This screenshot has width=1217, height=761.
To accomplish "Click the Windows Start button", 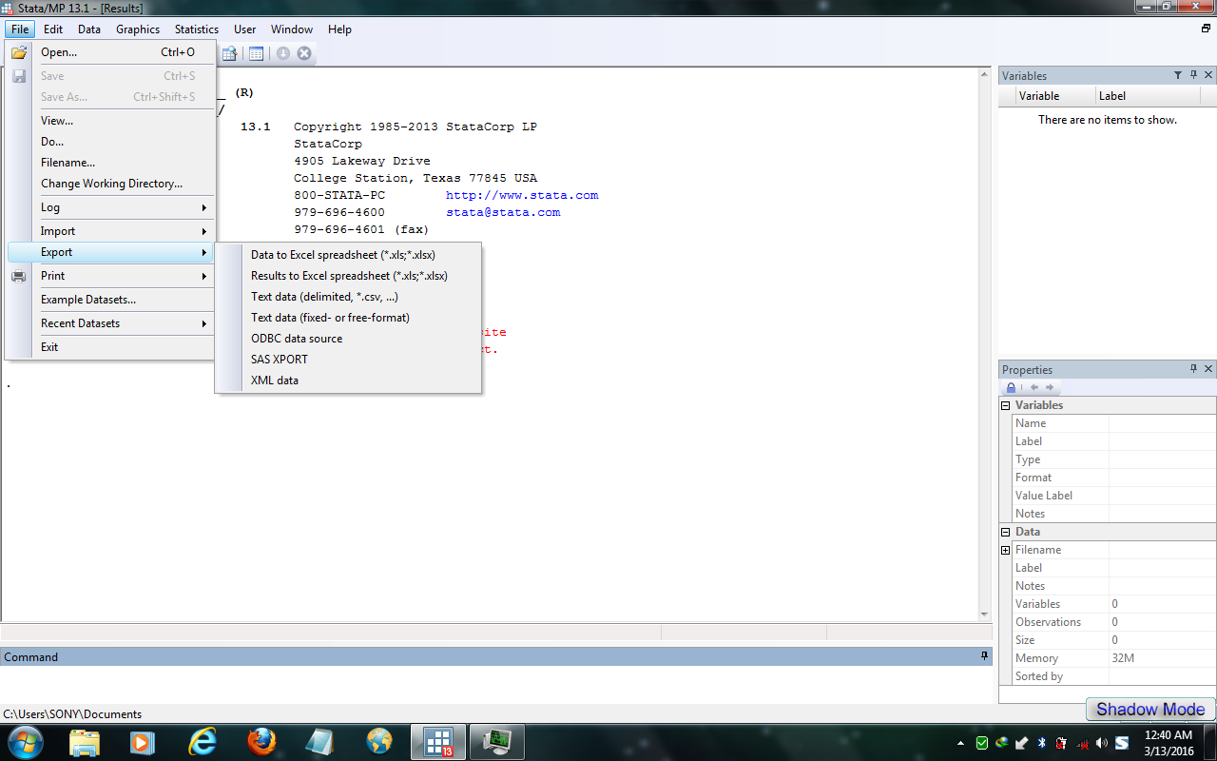I will pyautogui.click(x=25, y=742).
